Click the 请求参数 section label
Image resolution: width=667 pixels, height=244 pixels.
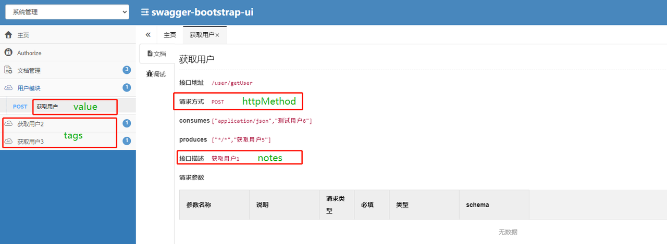click(x=192, y=177)
